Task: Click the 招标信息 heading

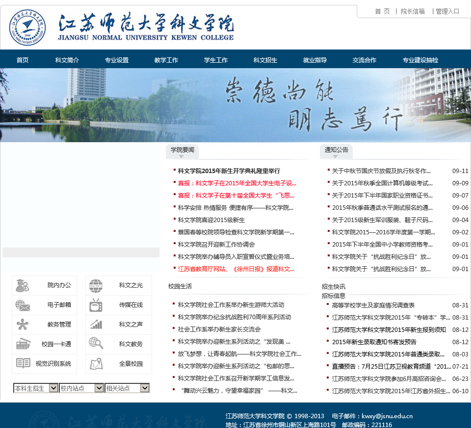Action: coord(334,296)
